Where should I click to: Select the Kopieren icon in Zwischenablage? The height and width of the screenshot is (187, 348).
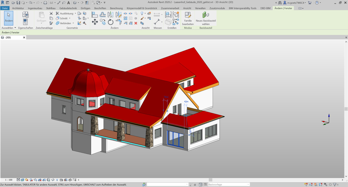[51, 18]
